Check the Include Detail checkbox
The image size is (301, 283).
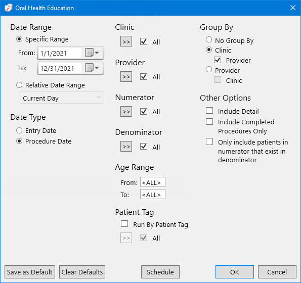pyautogui.click(x=209, y=111)
